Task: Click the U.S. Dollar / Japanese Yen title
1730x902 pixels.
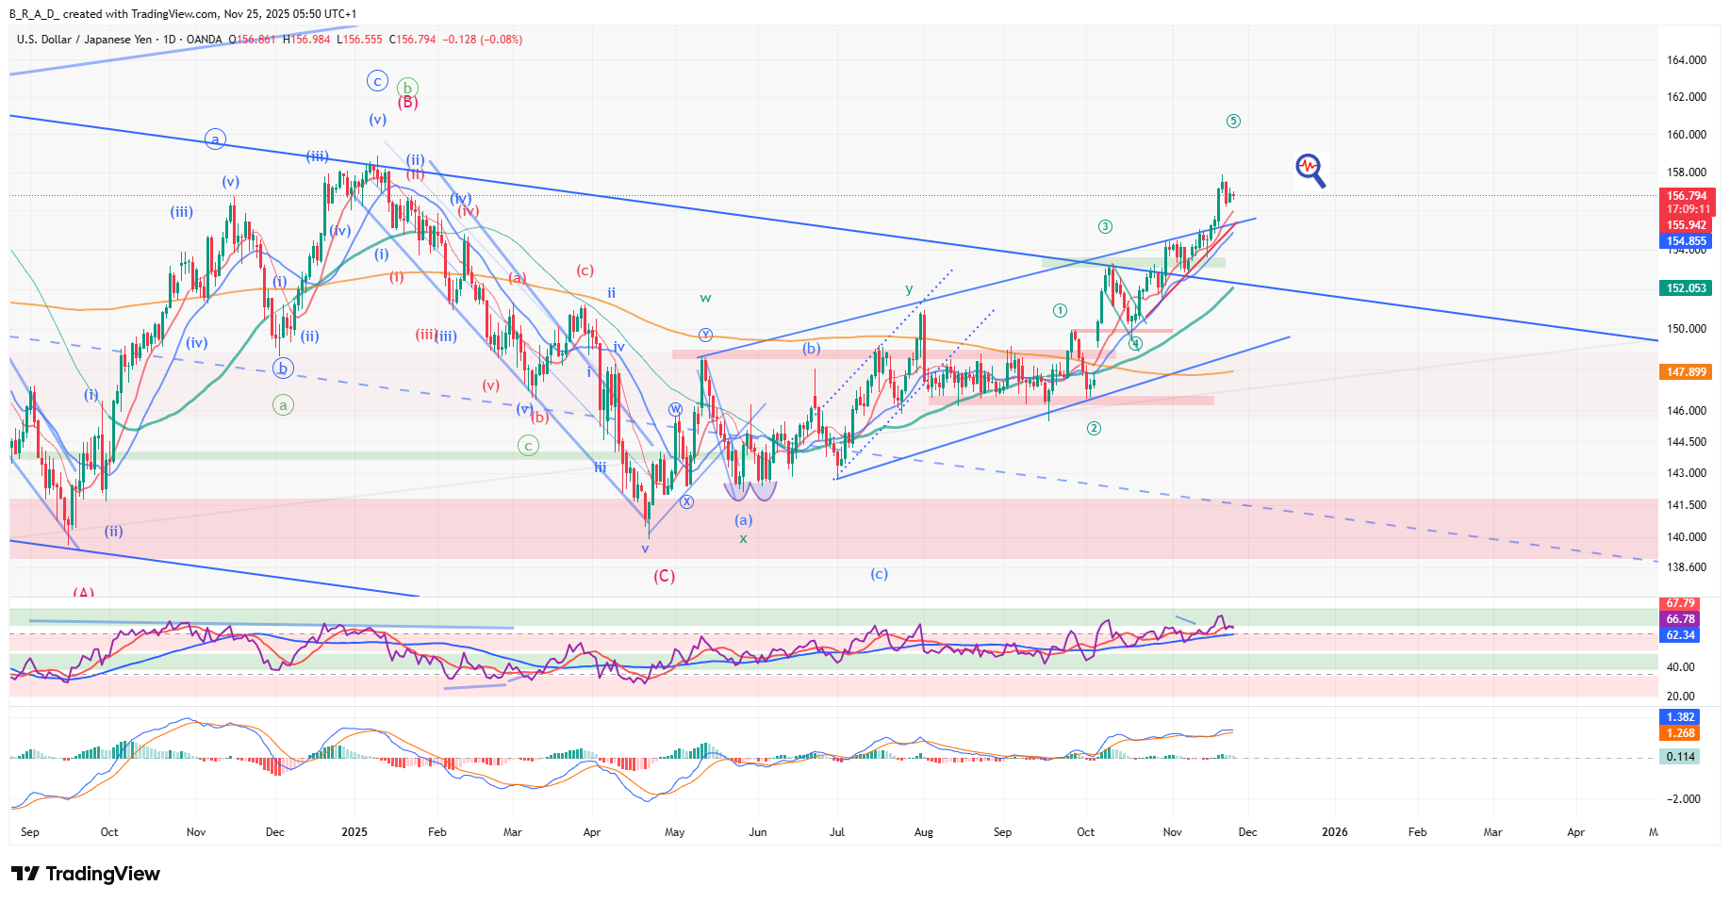Action: [x=84, y=40]
